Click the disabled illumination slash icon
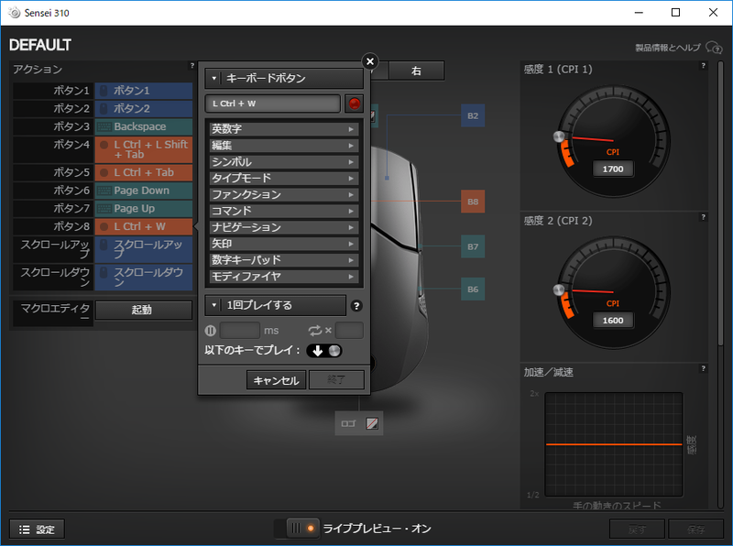Image resolution: width=733 pixels, height=546 pixels. click(372, 423)
